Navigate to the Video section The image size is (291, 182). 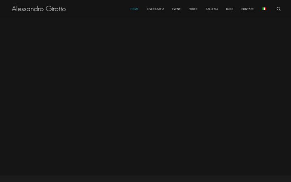[x=193, y=9]
